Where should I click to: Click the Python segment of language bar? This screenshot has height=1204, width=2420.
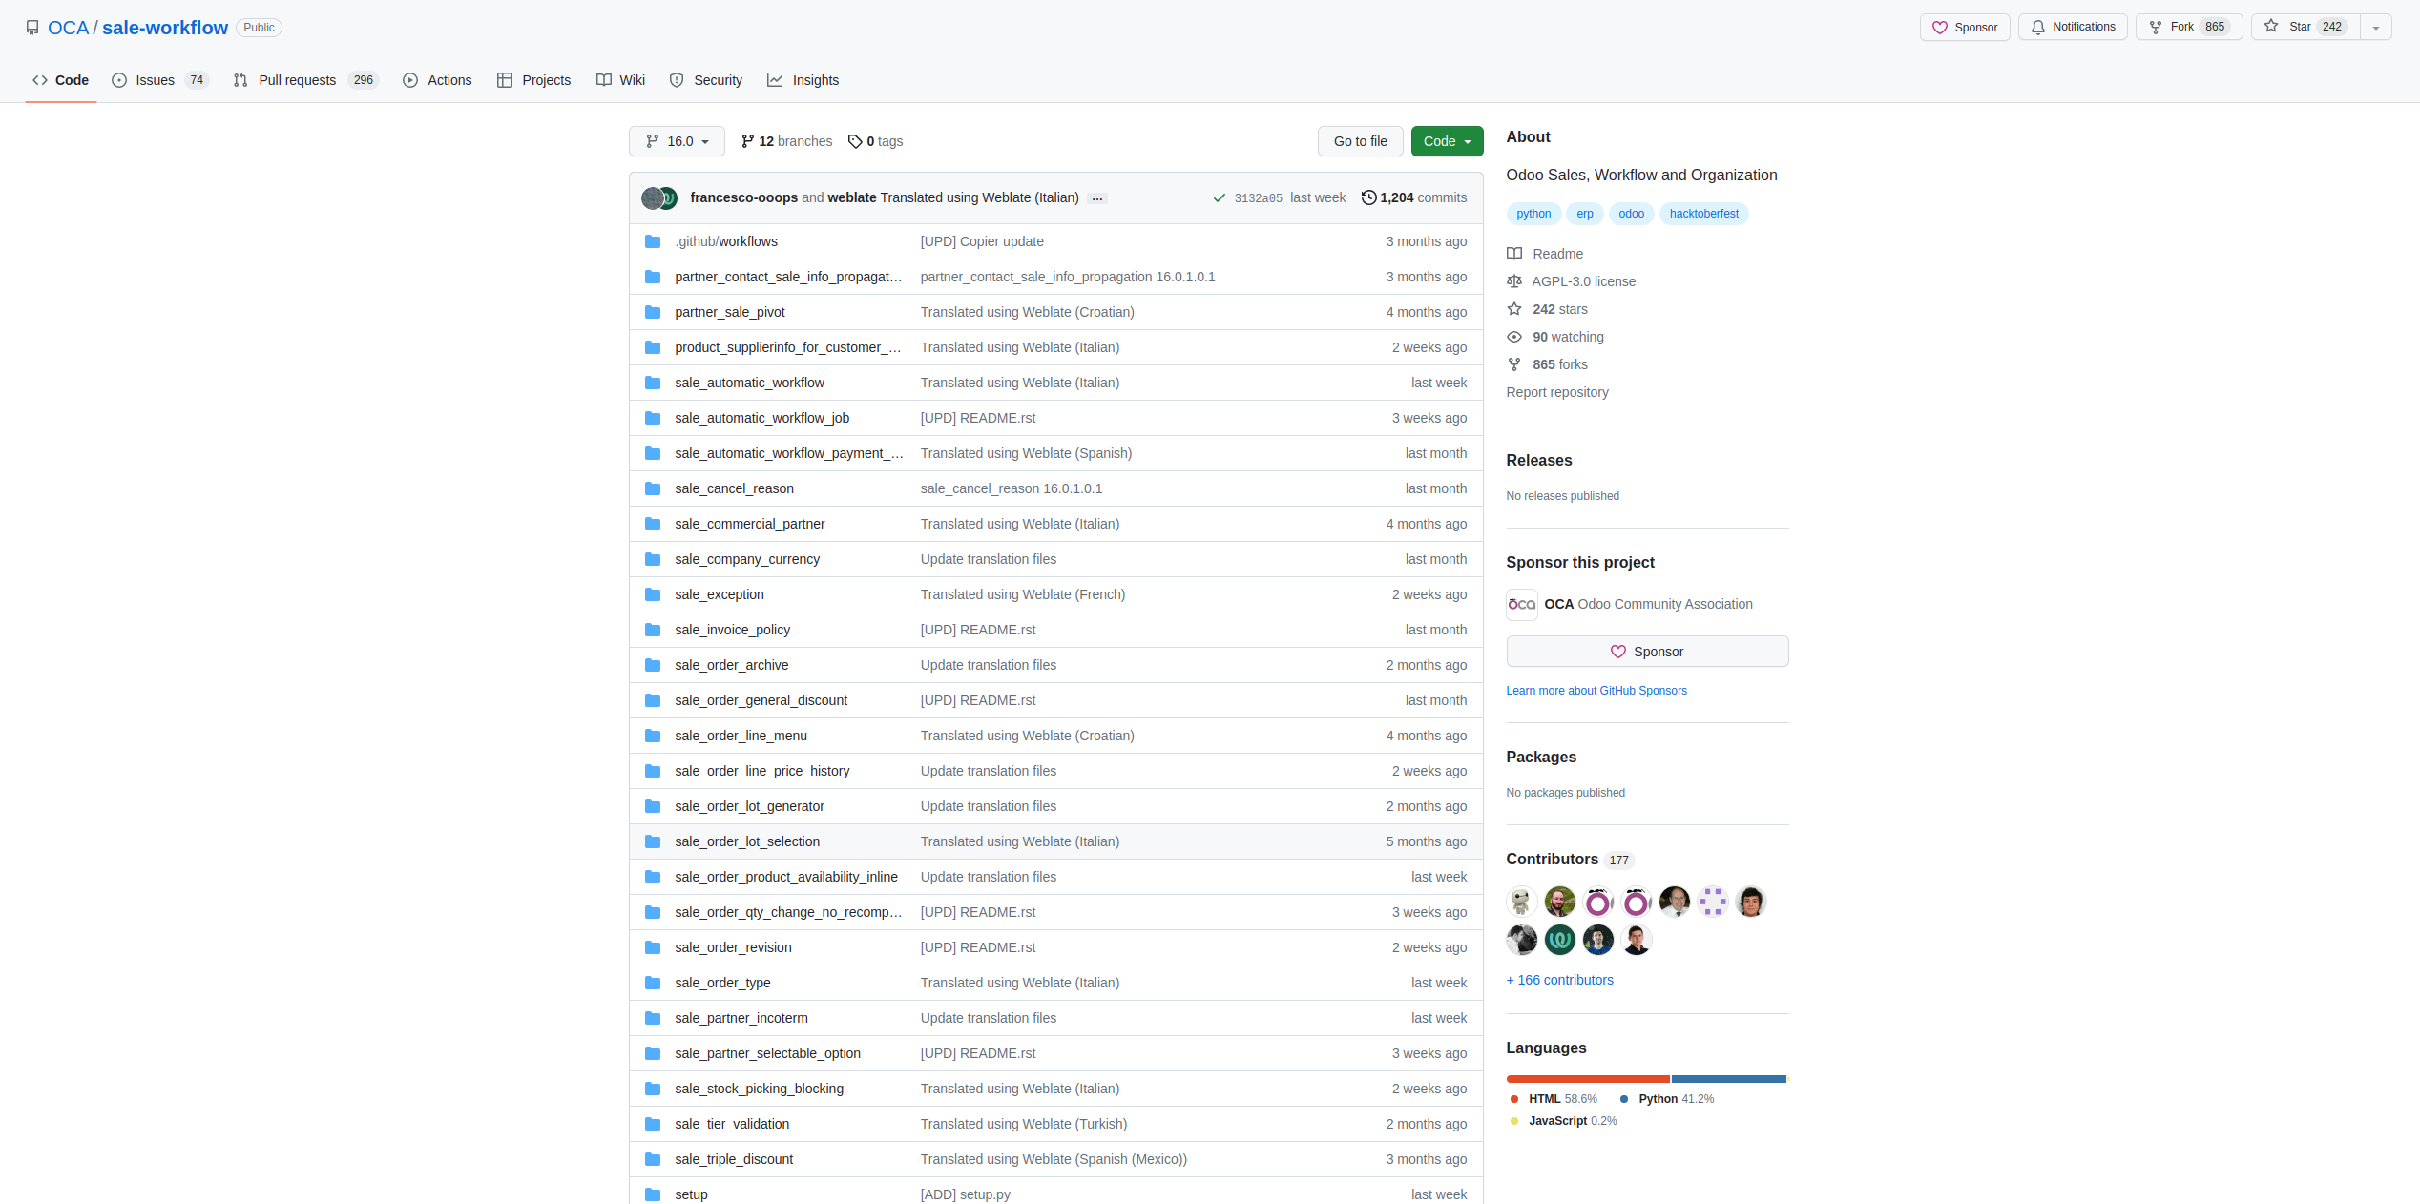pyautogui.click(x=1729, y=1079)
